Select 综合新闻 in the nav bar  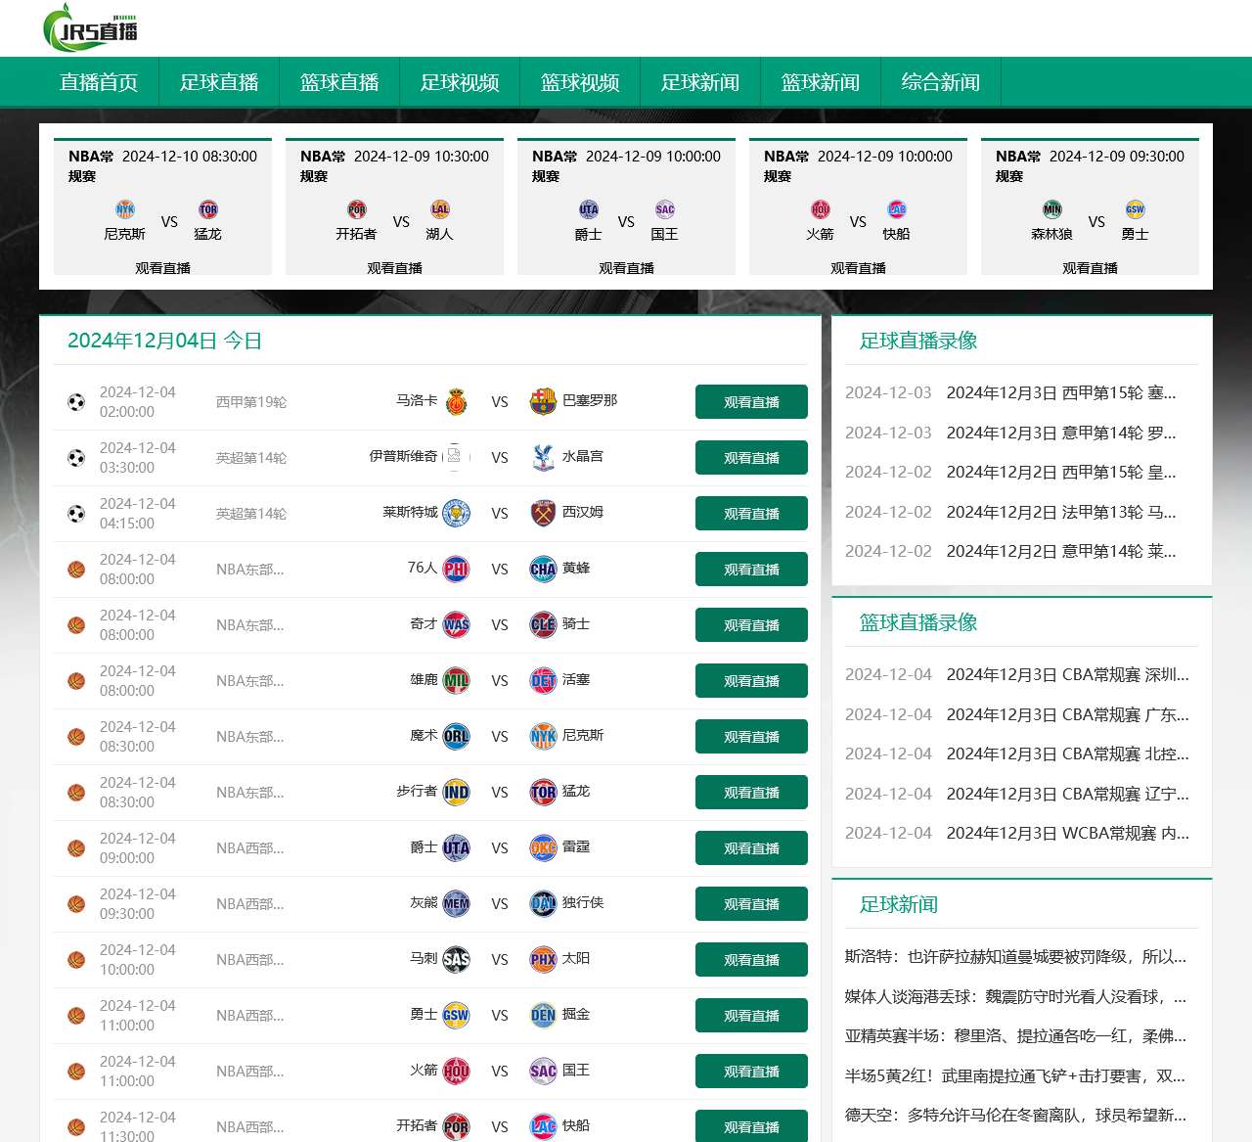(941, 82)
